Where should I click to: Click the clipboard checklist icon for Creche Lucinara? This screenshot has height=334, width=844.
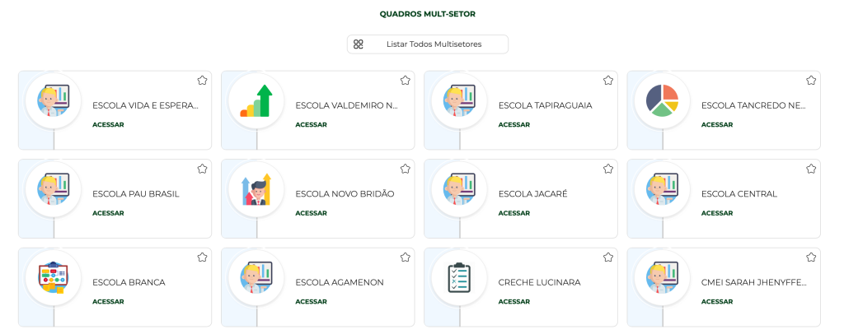(x=459, y=278)
